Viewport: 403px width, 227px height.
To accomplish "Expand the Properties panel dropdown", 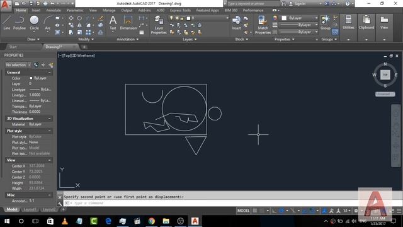I will pos(285,39).
